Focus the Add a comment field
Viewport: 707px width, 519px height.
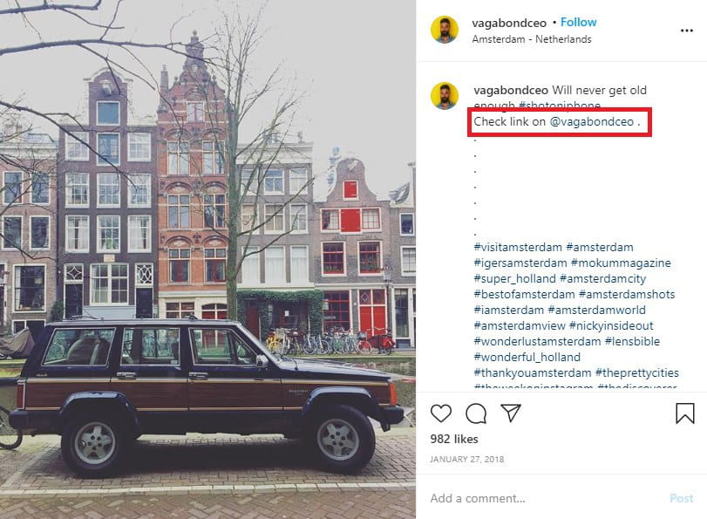point(546,498)
